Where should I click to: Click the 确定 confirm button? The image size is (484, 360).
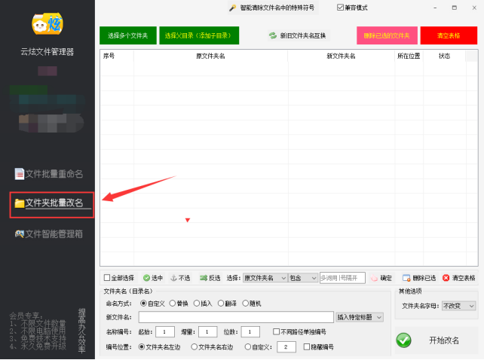pos(381,278)
